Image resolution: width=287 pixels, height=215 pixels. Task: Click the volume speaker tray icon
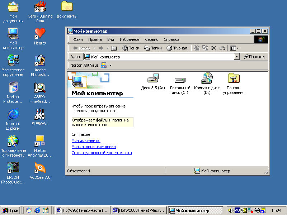(230, 210)
